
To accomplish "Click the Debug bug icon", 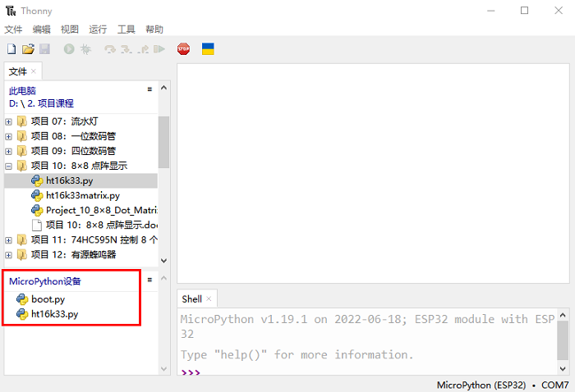I will coord(85,49).
